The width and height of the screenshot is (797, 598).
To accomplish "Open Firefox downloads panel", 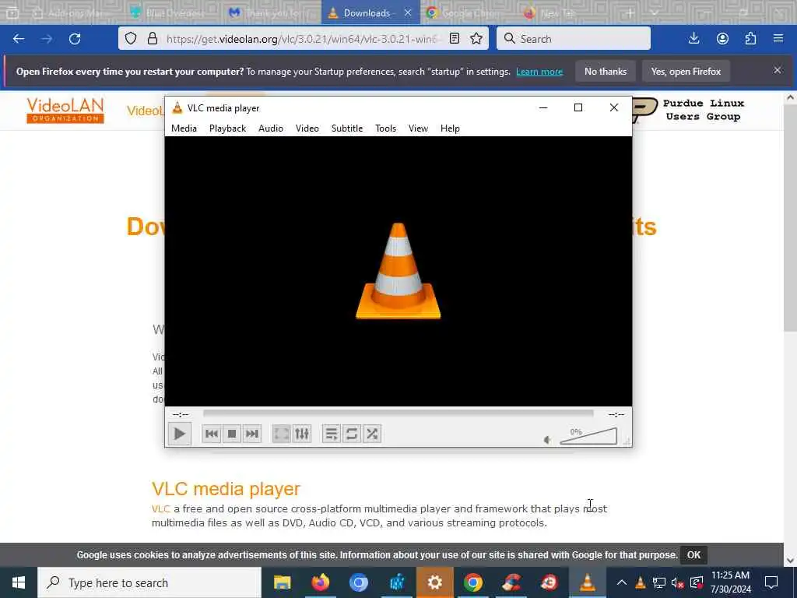I will (693, 39).
